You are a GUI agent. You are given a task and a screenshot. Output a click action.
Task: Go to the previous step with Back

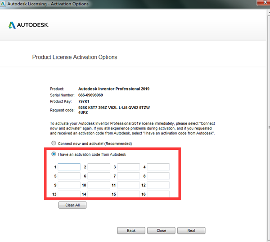tap(131, 230)
